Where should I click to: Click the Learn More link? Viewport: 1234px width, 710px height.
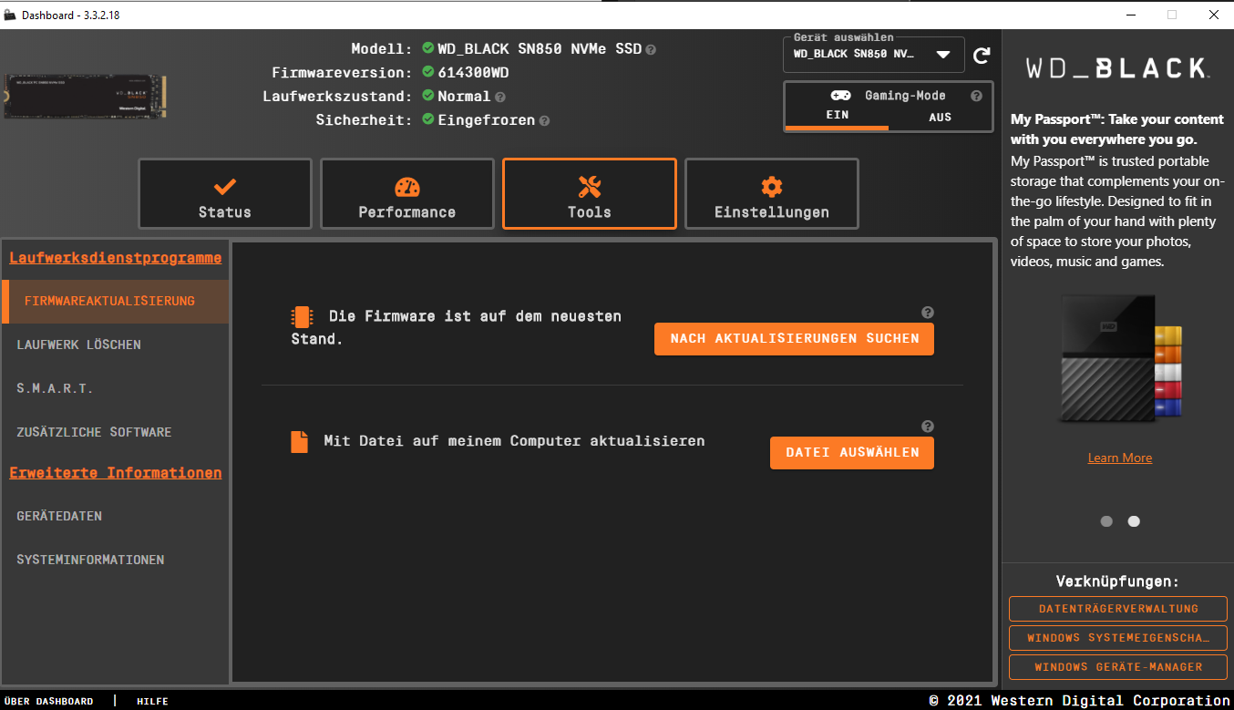pyautogui.click(x=1120, y=458)
